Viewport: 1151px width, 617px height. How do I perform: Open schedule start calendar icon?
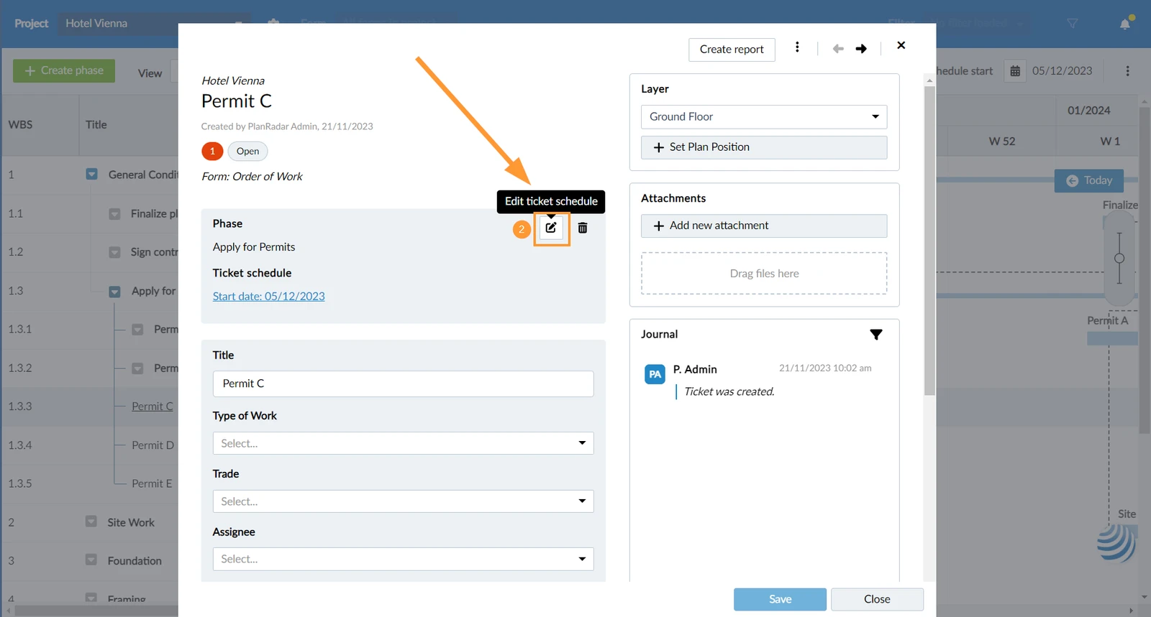click(x=1015, y=71)
